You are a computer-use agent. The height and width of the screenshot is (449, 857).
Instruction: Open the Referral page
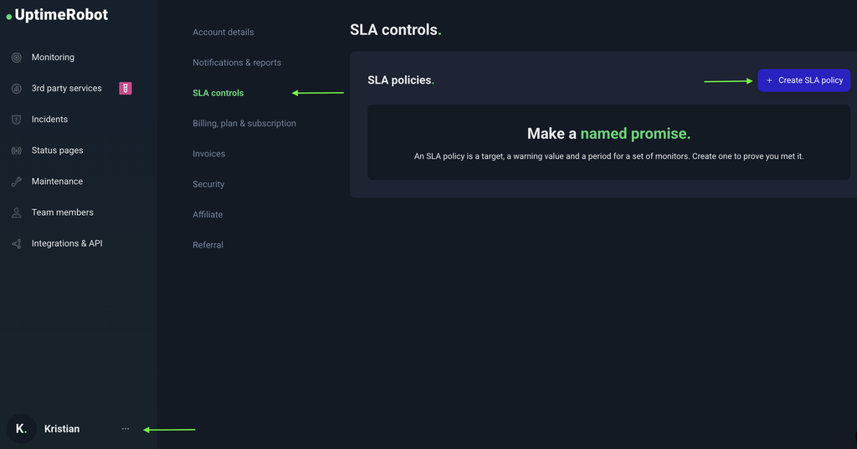point(208,245)
